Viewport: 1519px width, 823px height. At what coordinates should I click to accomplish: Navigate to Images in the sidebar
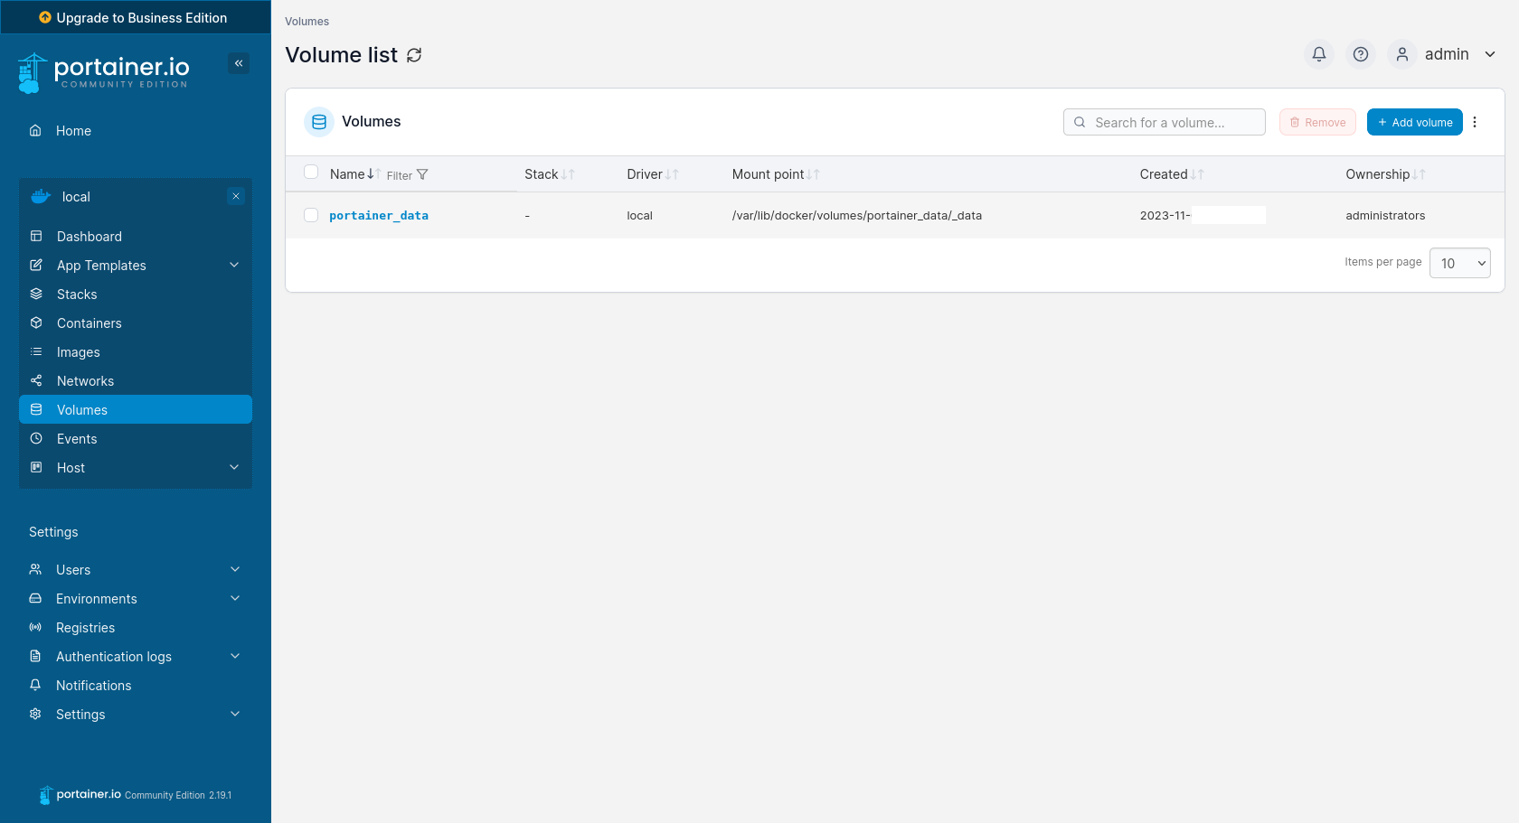(78, 352)
